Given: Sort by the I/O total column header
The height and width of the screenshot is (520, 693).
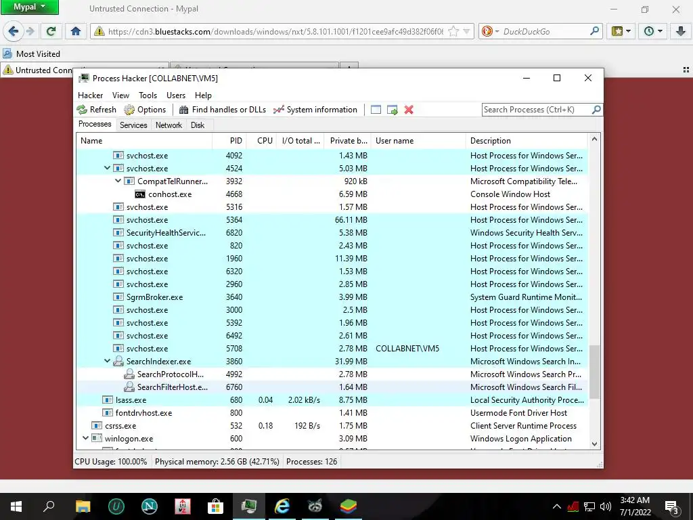Looking at the screenshot, I should [x=300, y=141].
